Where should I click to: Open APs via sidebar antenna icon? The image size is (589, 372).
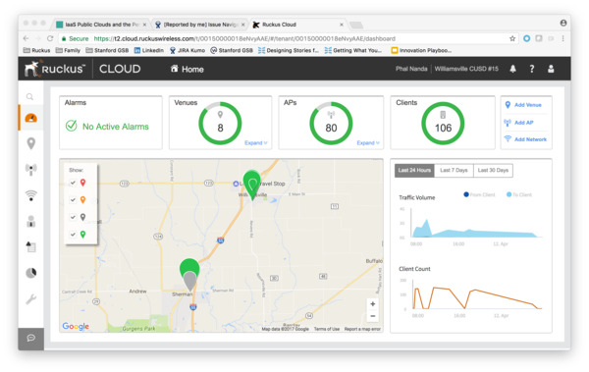[30, 170]
